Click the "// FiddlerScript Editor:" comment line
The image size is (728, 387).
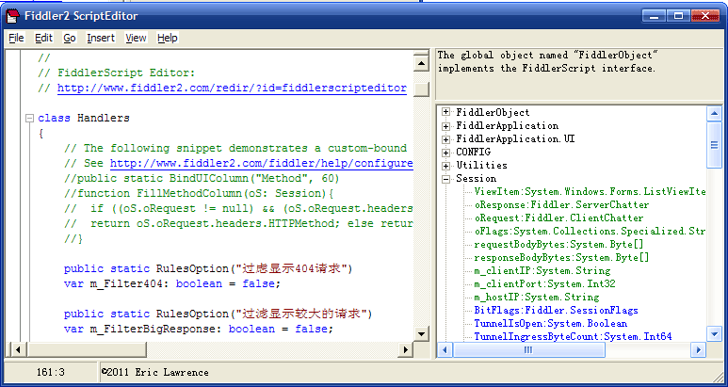click(x=117, y=73)
